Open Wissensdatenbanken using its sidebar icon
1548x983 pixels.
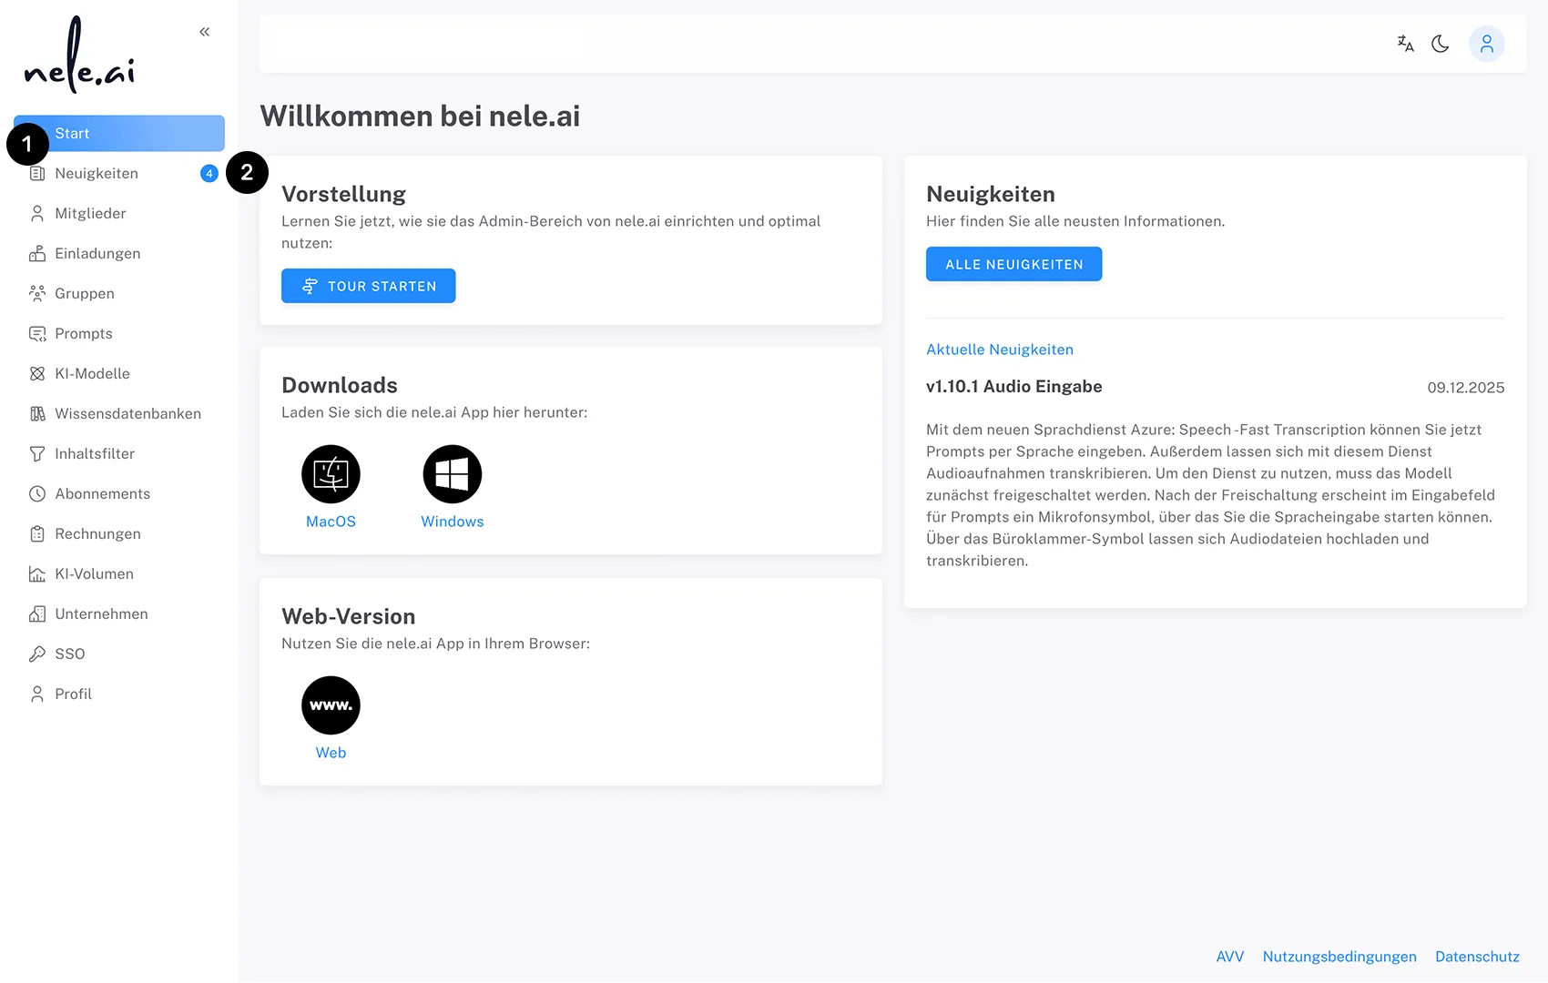[36, 413]
